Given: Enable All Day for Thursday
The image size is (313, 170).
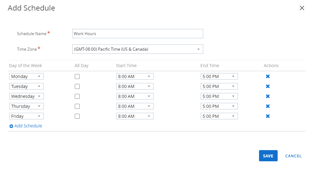Looking at the screenshot, I should coord(77,106).
